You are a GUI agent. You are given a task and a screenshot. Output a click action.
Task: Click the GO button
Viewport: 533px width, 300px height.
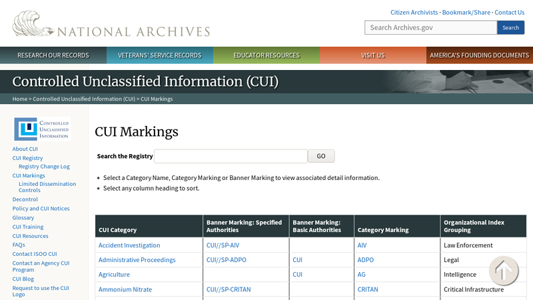coord(321,156)
